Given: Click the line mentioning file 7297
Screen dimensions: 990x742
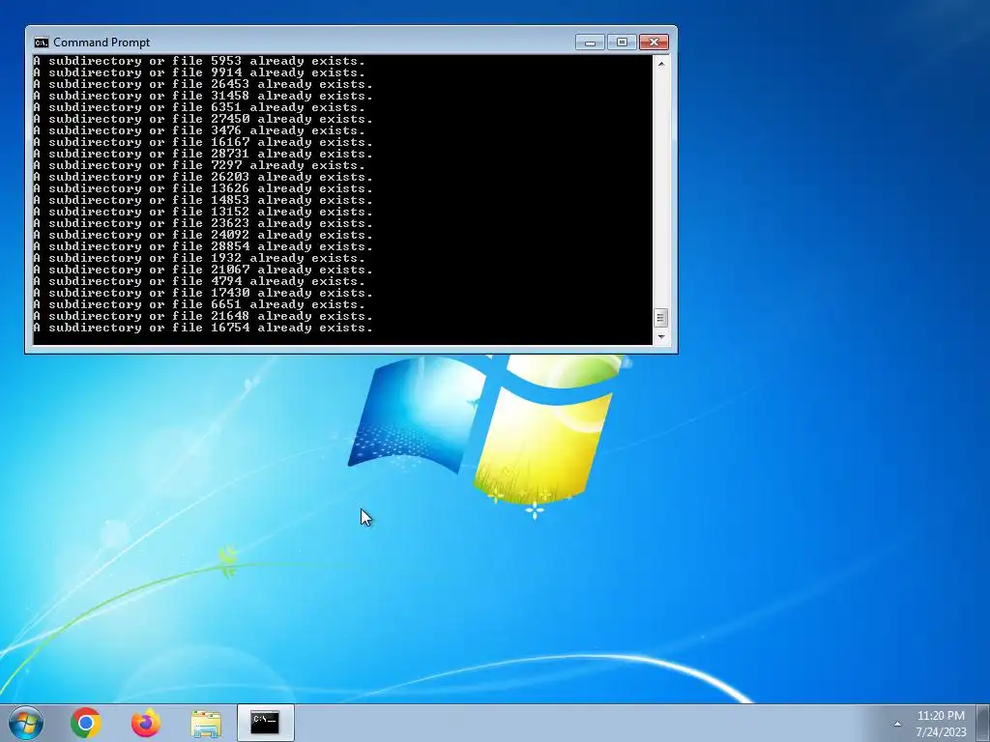Looking at the screenshot, I should (x=199, y=165).
